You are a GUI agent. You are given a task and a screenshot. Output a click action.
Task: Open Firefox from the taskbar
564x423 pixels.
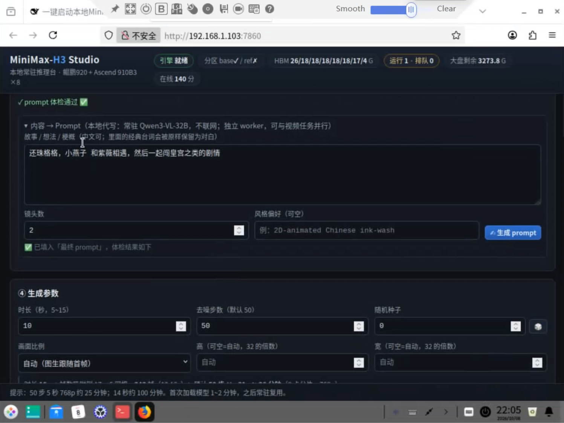click(x=145, y=412)
